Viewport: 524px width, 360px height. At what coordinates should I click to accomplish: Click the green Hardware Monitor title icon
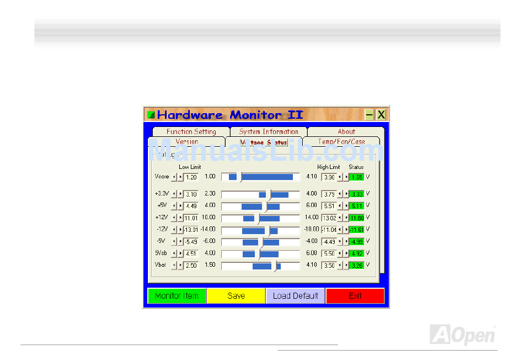click(151, 115)
